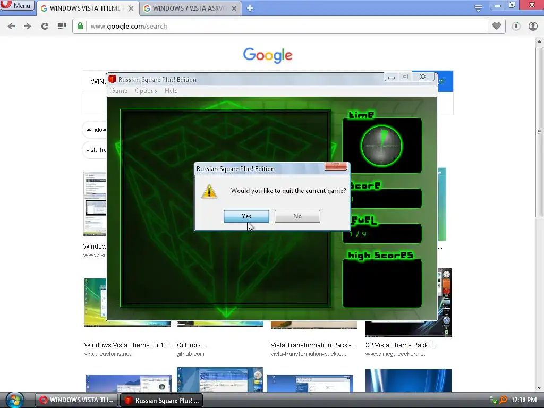This screenshot has height=408, width=544.
Task: Open the browser downloads icon
Action: click(516, 27)
